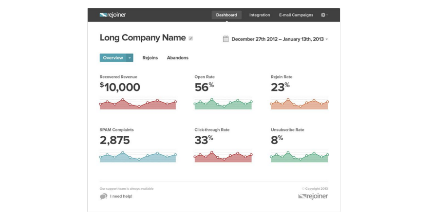
Task: Click the "I need help!" link
Action: [x=121, y=197]
